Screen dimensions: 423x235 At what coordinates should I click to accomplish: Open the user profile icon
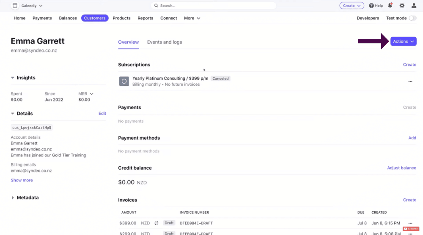(x=414, y=5)
